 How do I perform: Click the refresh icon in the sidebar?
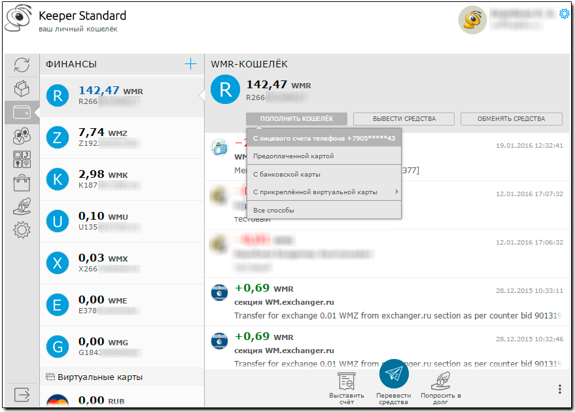click(x=22, y=65)
